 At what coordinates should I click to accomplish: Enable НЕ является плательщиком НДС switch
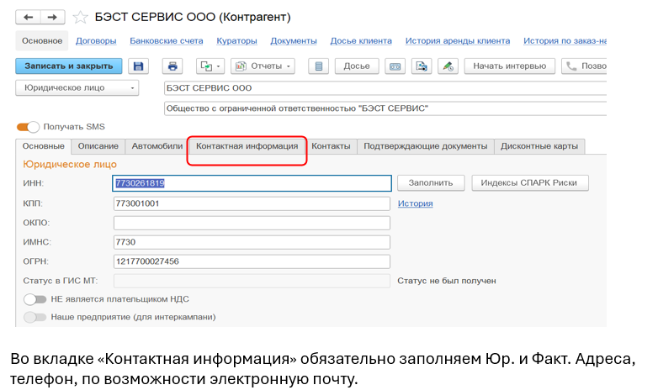(34, 299)
